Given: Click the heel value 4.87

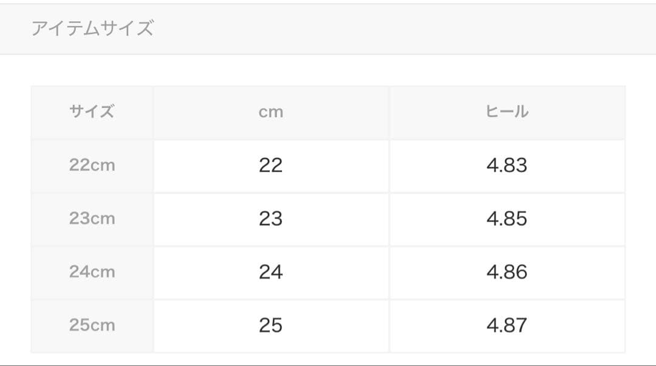Looking at the screenshot, I should pos(507,325).
